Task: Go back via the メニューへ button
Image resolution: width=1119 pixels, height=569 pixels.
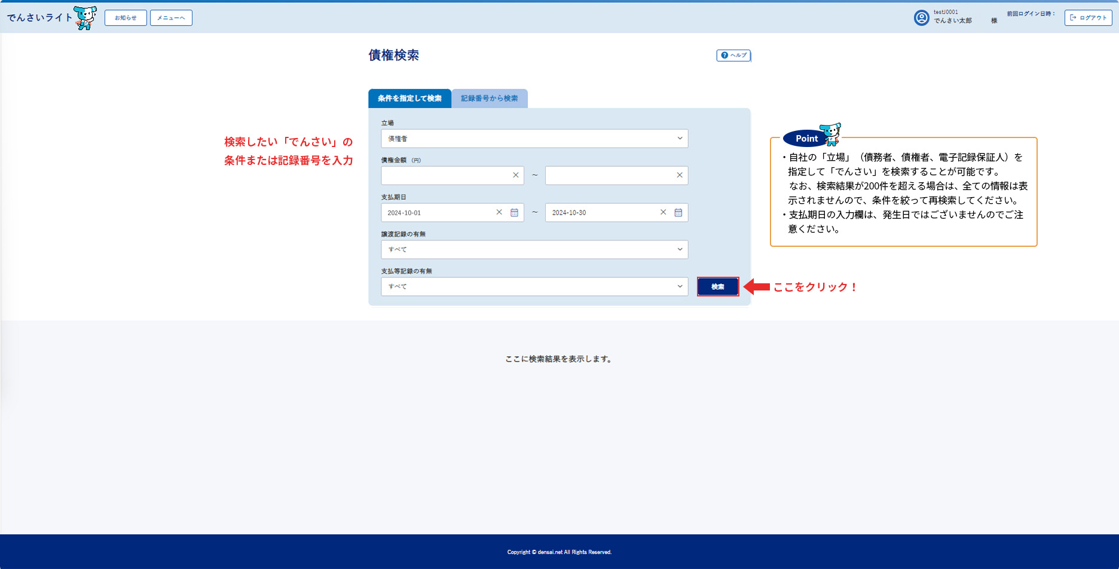Action: tap(171, 17)
